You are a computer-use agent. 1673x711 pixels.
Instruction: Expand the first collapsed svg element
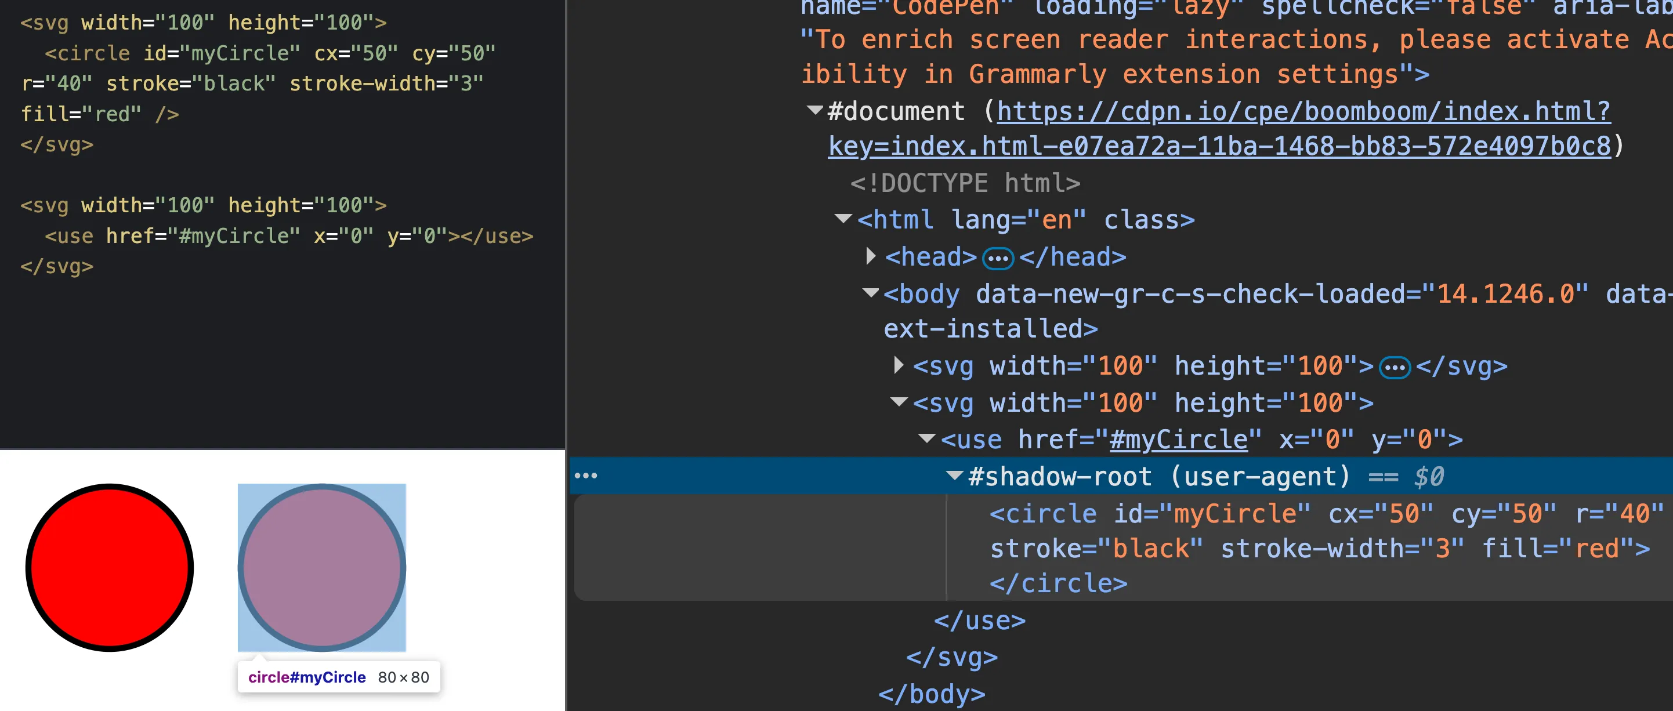tap(899, 365)
